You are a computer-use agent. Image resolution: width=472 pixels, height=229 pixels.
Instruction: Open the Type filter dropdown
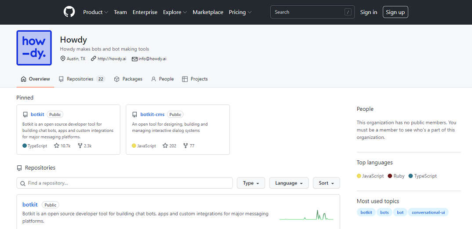(251, 183)
